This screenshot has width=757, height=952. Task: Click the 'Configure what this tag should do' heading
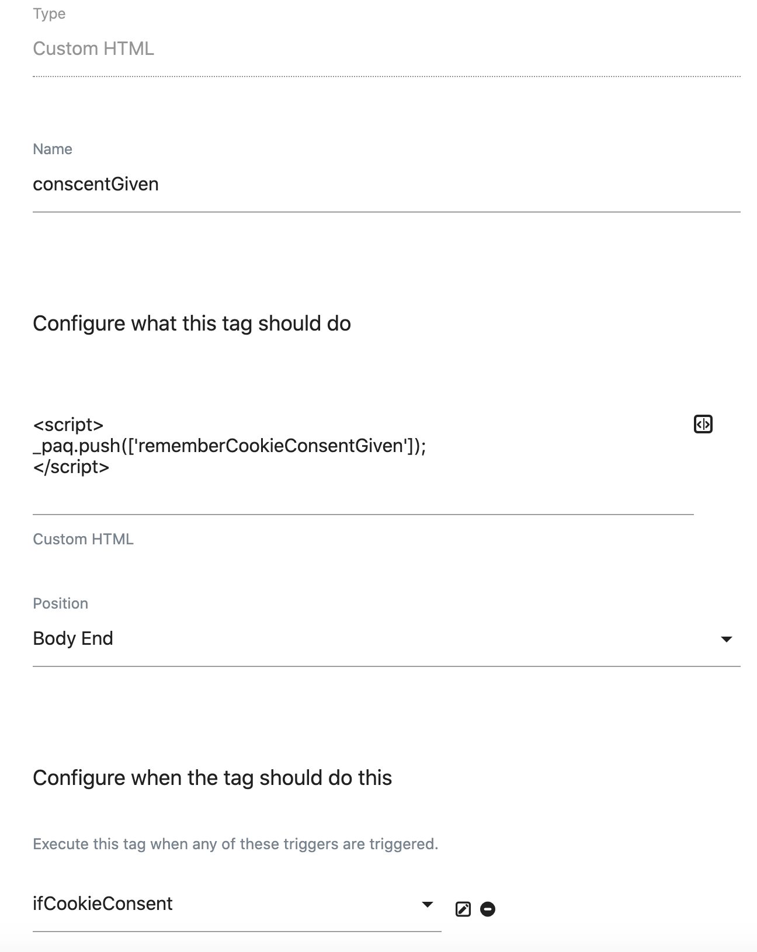coord(192,323)
